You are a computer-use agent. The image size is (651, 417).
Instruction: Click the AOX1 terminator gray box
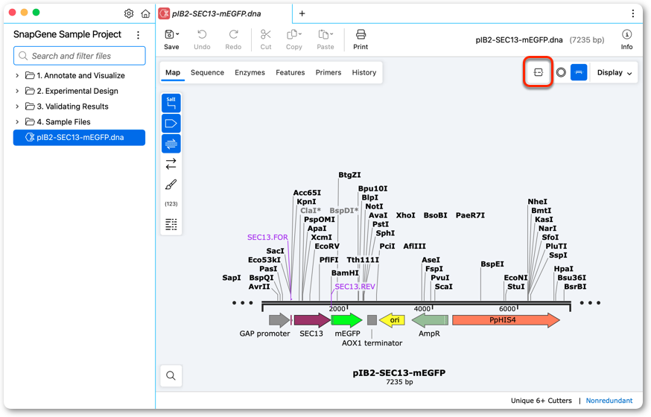(x=372, y=320)
